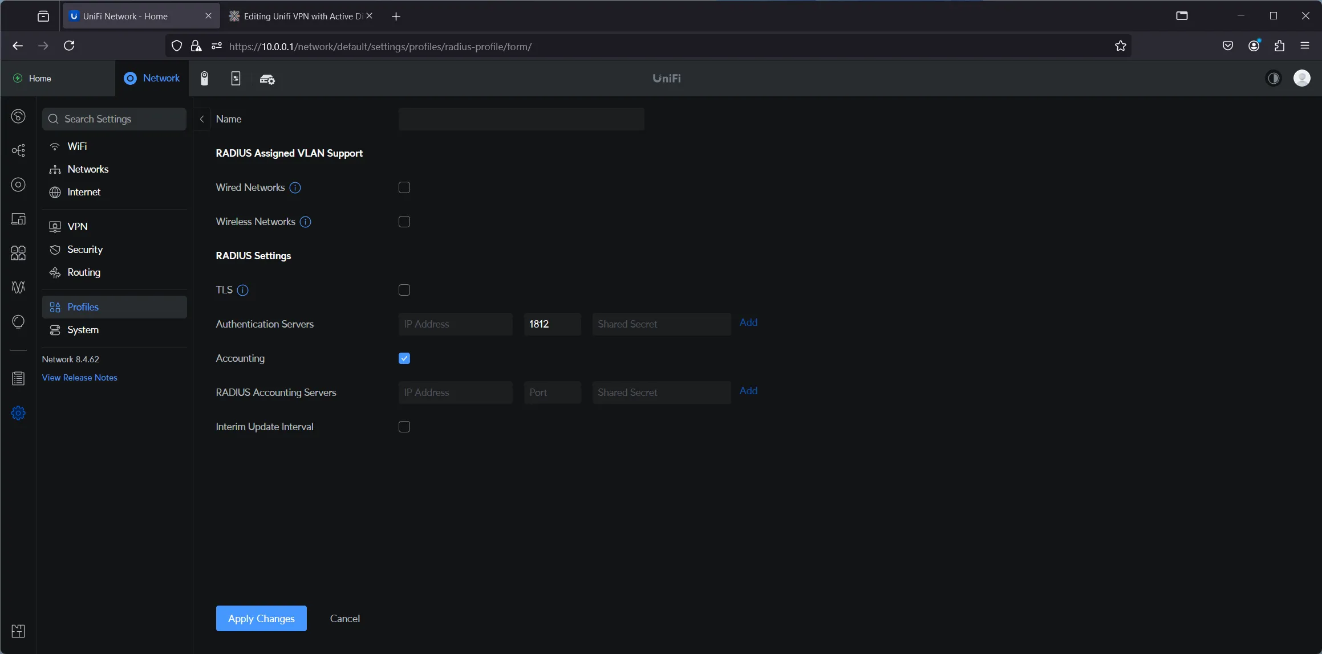This screenshot has width=1322, height=654.
Task: Open the System settings section
Action: [x=114, y=330]
